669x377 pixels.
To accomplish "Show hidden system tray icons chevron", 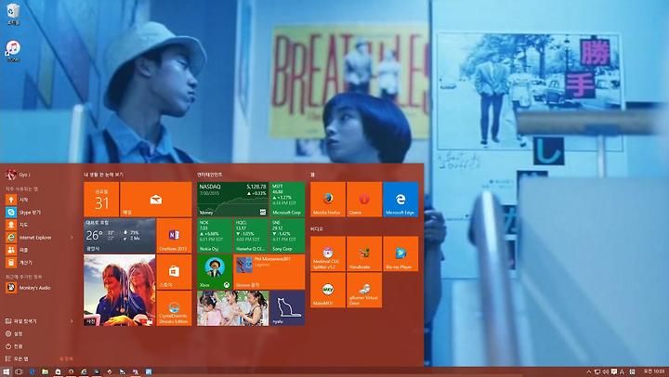I will pyautogui.click(x=589, y=371).
